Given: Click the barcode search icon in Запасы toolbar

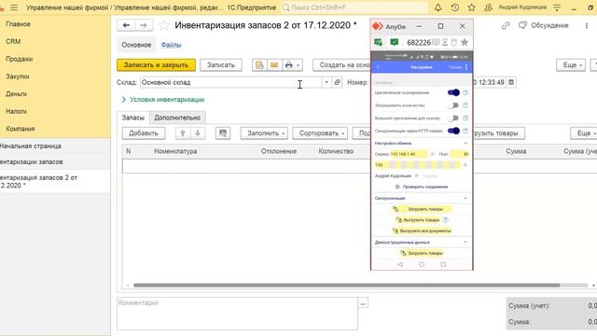Looking at the screenshot, I should click(223, 133).
